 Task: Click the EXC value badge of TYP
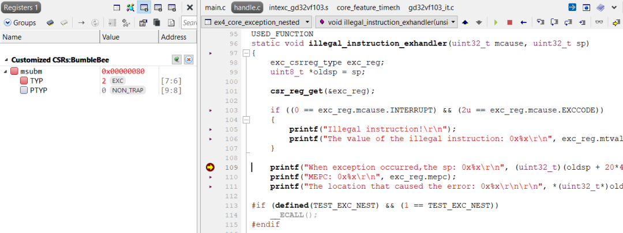click(118, 81)
